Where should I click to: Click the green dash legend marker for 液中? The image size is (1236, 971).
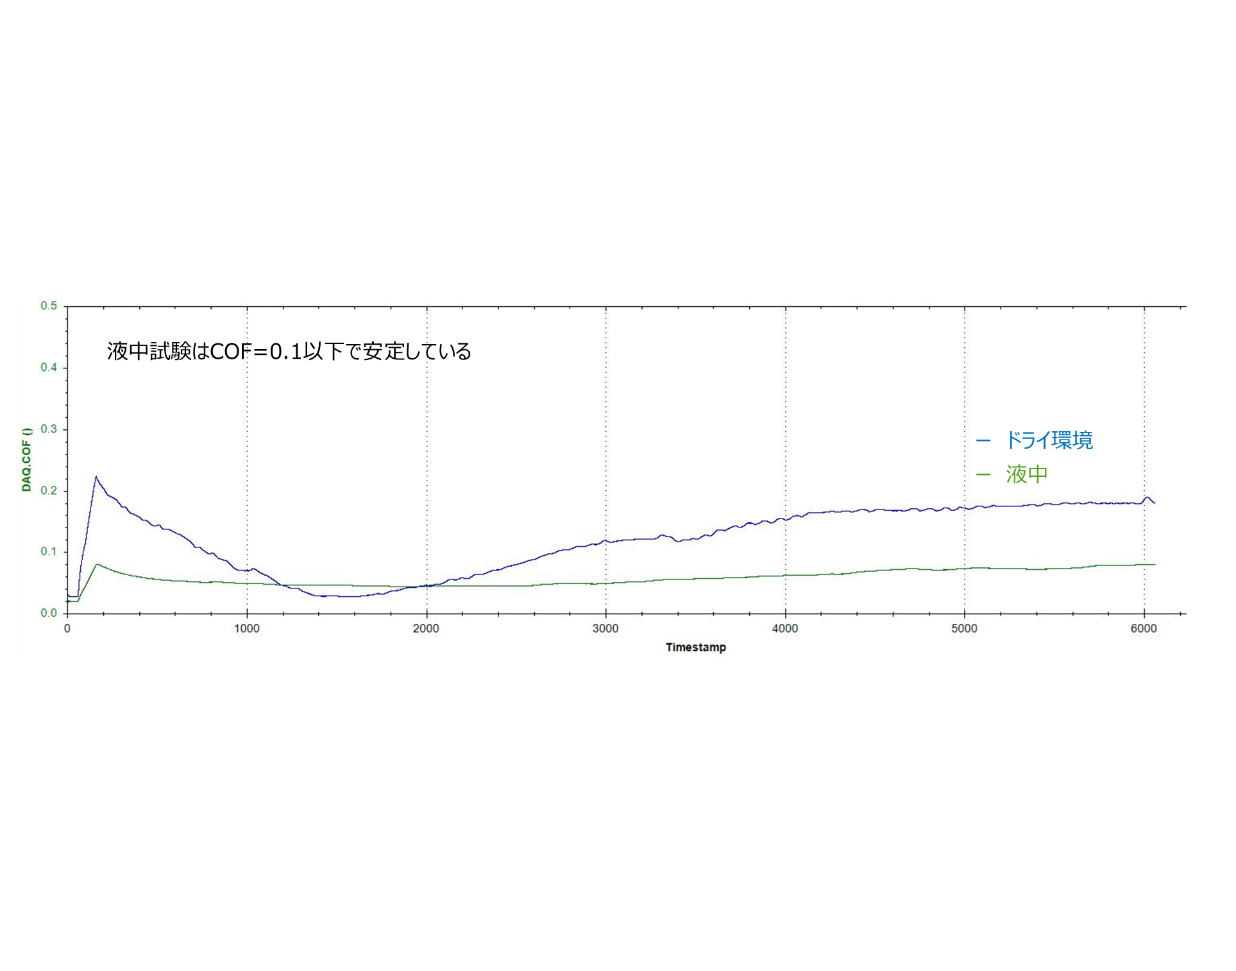click(x=983, y=475)
